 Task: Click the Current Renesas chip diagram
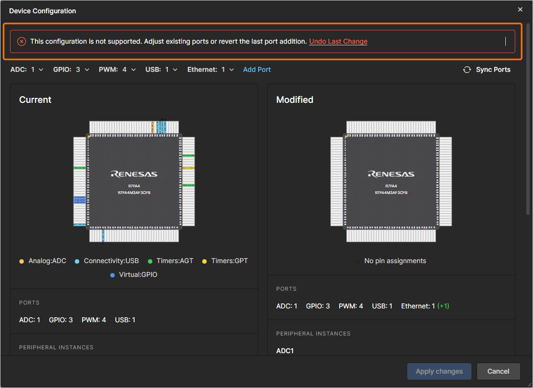click(x=134, y=181)
